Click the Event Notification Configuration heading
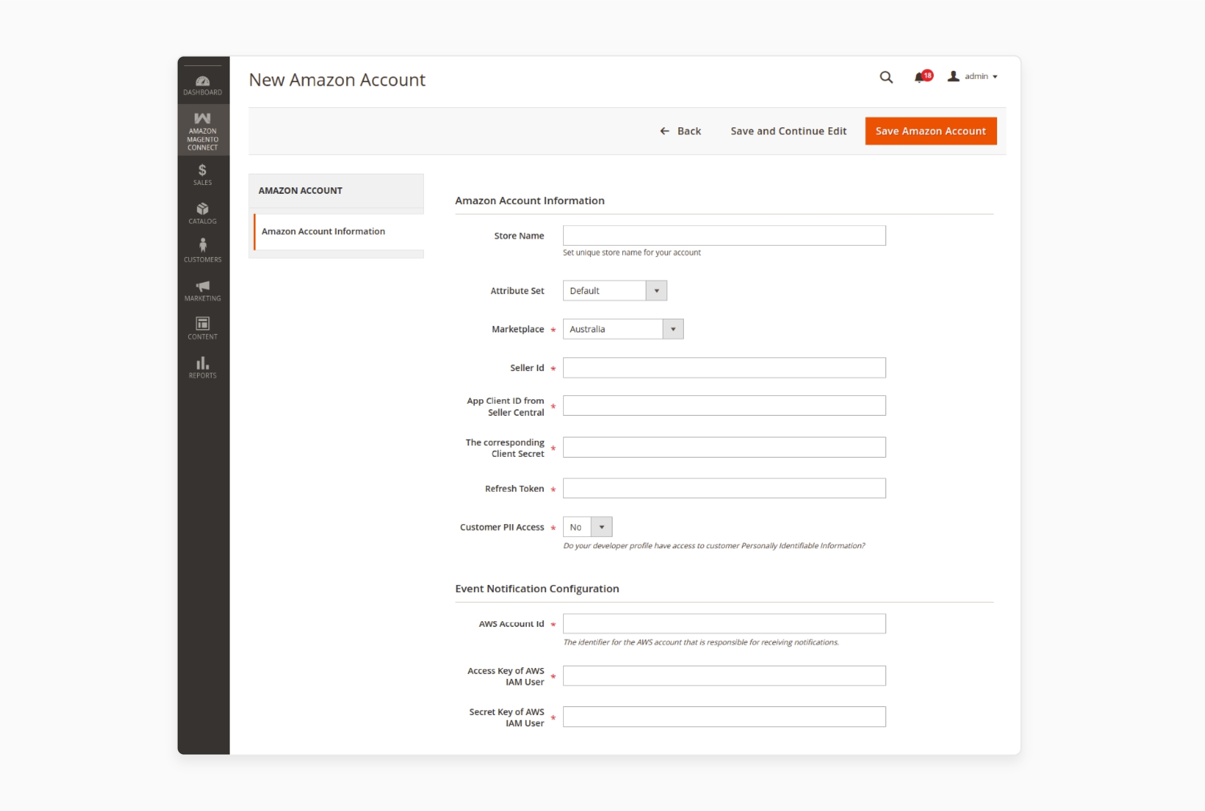1205x811 pixels. (537, 589)
